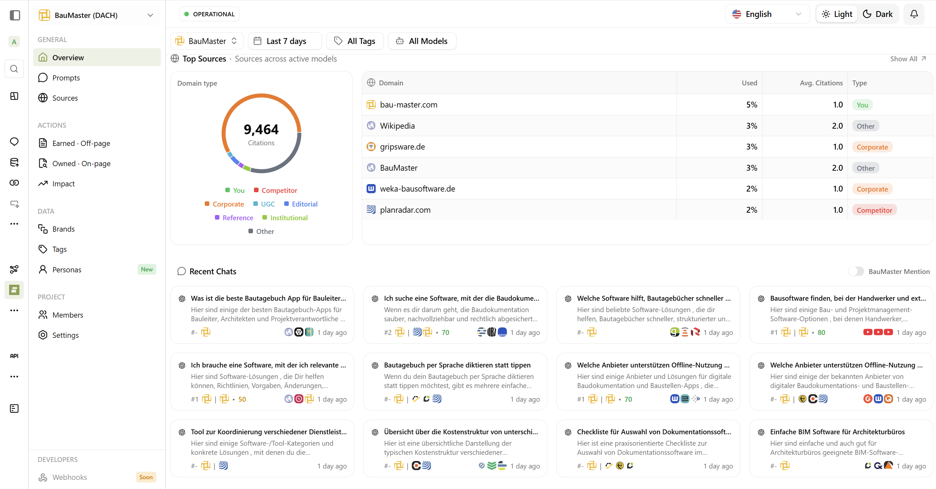This screenshot has height=489, width=936.
Task: Open search via magnifier icon
Action: tap(14, 69)
